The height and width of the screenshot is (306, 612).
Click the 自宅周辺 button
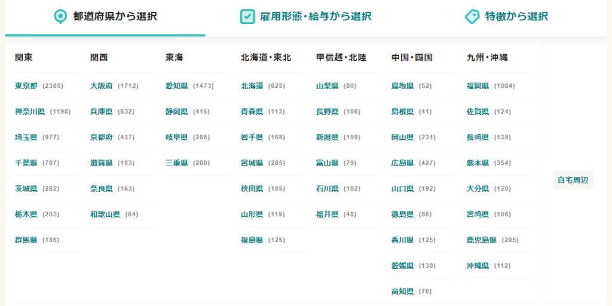pos(573,180)
